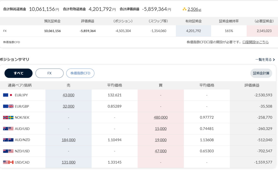278x170 pixels.
Task: Click the EUR/JPY currency flag icon
Action: click(x=8, y=95)
